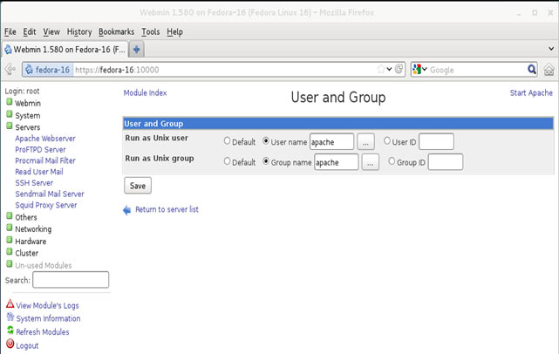The width and height of the screenshot is (559, 354).
Task: Click the warning icon beside View Module's Logs
Action: [x=10, y=303]
